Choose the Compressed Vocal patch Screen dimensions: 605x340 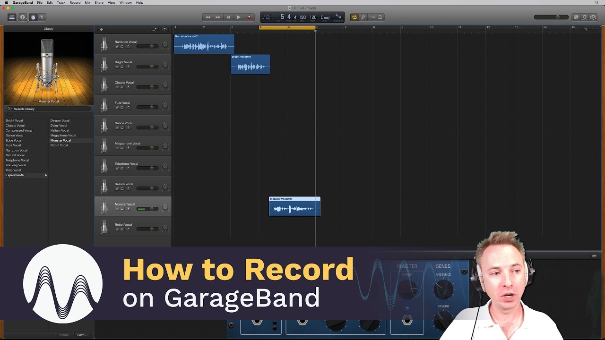pos(19,130)
